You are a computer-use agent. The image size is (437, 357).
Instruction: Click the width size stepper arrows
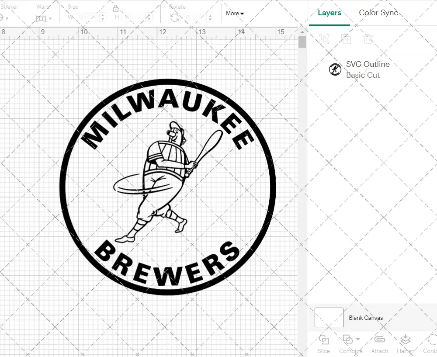click(x=103, y=17)
